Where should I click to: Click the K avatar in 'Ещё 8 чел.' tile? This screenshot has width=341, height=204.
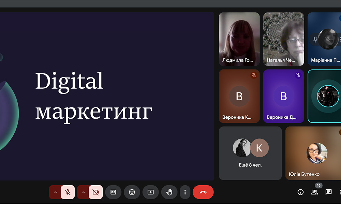point(259,148)
